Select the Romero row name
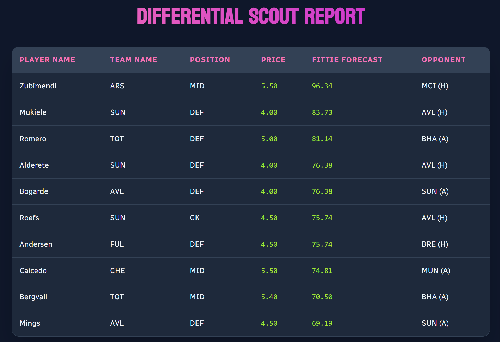 [x=33, y=139]
